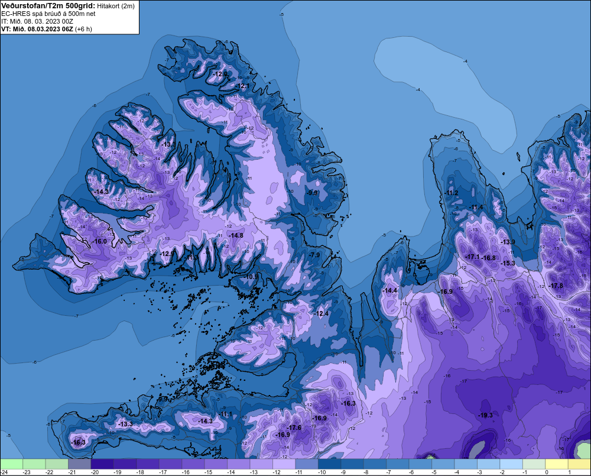Click the legend scale number -8
This screenshot has height=476, width=591.
coord(366,472)
